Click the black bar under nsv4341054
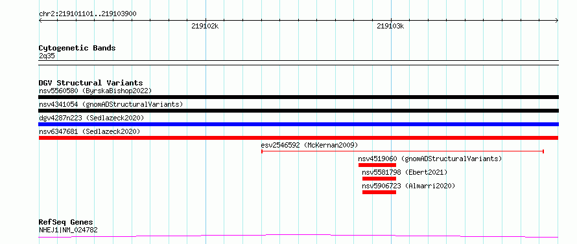Screen dimensions: 577x244 [x=298, y=111]
